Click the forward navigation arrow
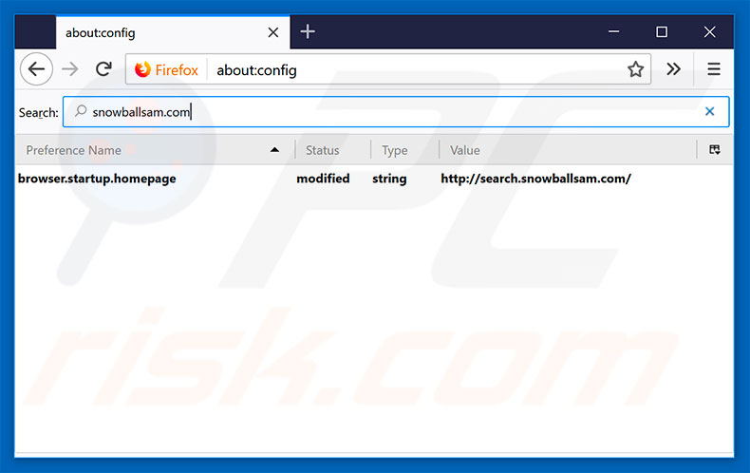The width and height of the screenshot is (750, 473). 70,69
